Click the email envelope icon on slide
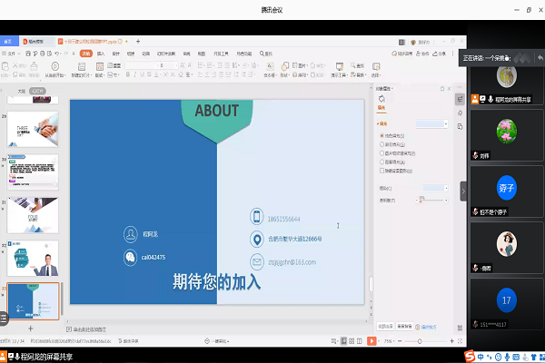The height and width of the screenshot is (363, 545). point(256,261)
